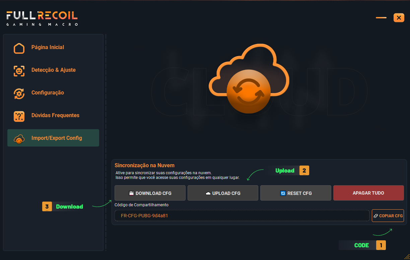410x260 pixels.
Task: Click the line starting "Isso permite que você acesse"
Action: pyautogui.click(x=178, y=178)
